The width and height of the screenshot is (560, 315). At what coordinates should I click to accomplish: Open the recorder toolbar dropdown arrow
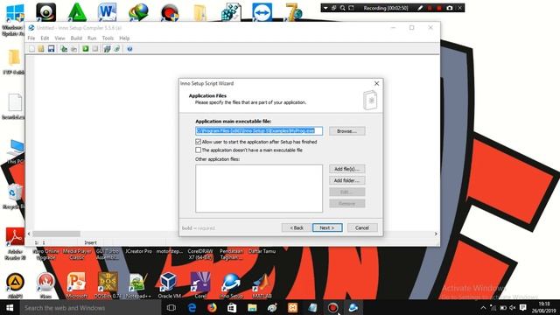point(325,8)
